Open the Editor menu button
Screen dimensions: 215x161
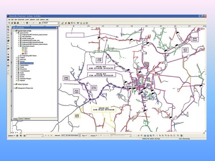click(x=12, y=136)
